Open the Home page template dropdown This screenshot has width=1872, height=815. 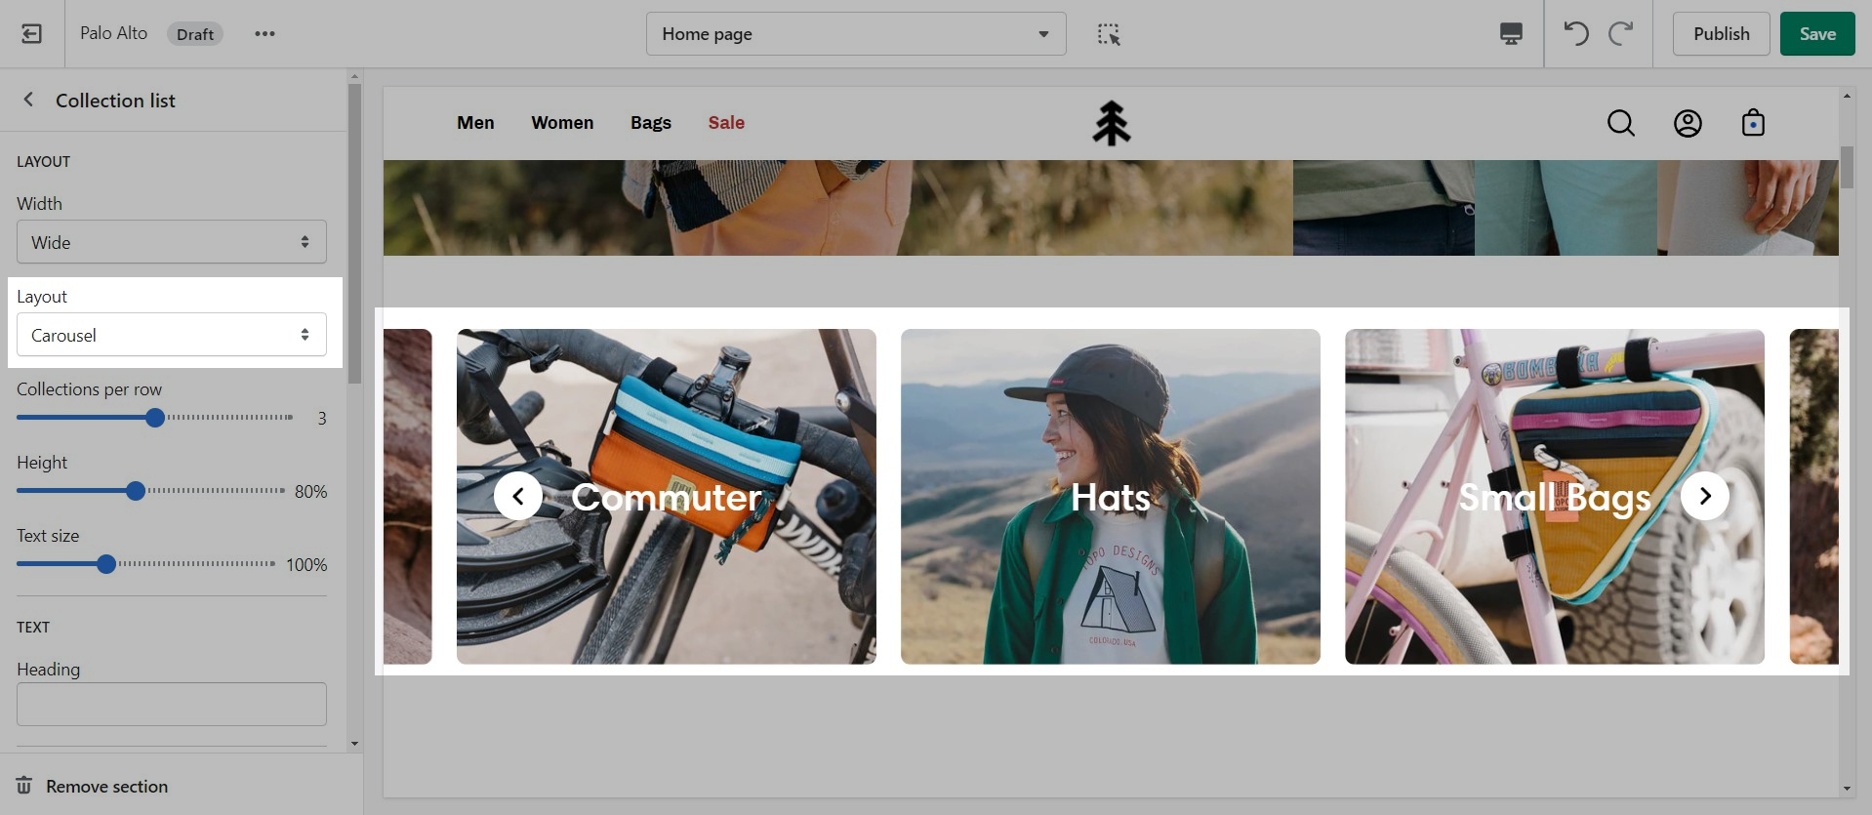coord(855,34)
